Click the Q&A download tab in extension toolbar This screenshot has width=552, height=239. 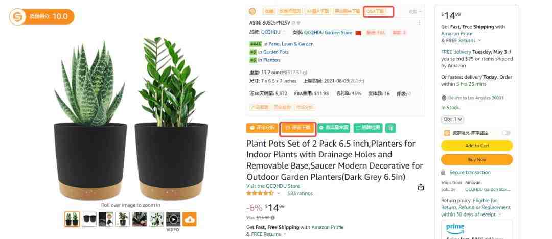tap(378, 12)
